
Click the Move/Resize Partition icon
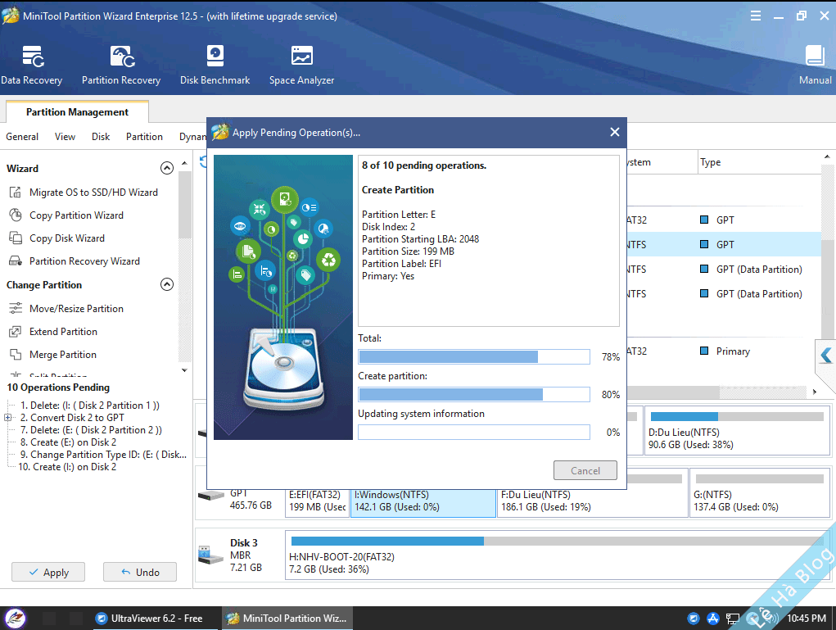coord(16,308)
